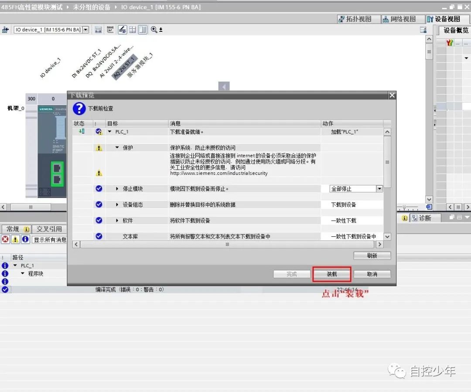Viewport: 471px width, 392px height.
Task: Open the 全部停止 dropdown in stop module row
Action: (379, 188)
